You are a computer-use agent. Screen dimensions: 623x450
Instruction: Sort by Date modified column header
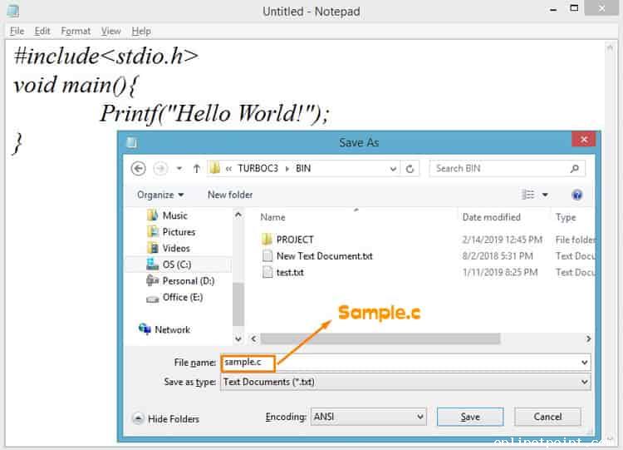click(492, 217)
